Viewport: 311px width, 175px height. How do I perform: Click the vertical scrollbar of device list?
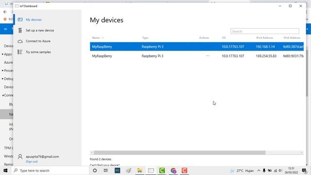click(307, 72)
